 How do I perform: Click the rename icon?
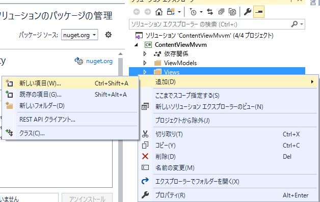click(145, 167)
